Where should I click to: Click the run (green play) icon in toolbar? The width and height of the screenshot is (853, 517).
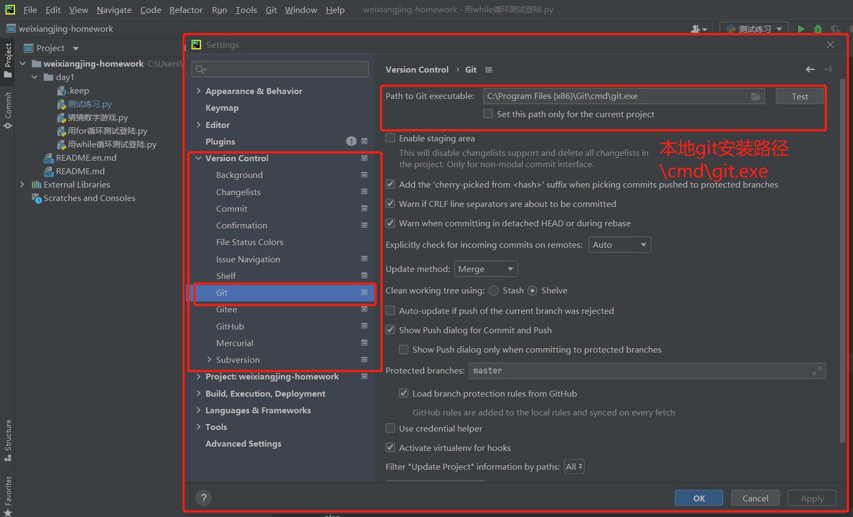pos(801,29)
